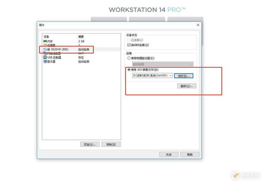Select the CD/DVD disc icon in device list
This screenshot has height=182, width=262.
45,50
